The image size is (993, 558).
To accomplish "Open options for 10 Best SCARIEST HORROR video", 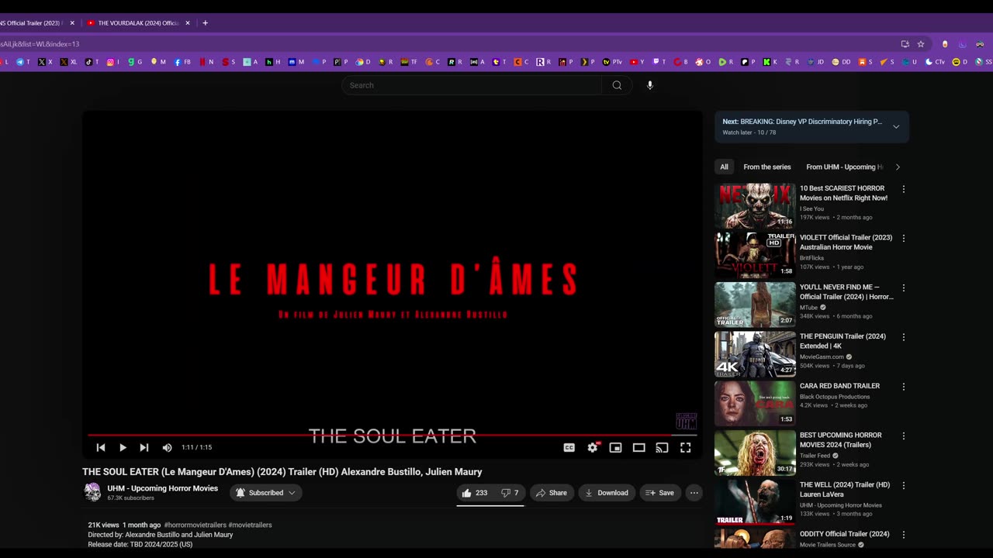I will pos(903,189).
